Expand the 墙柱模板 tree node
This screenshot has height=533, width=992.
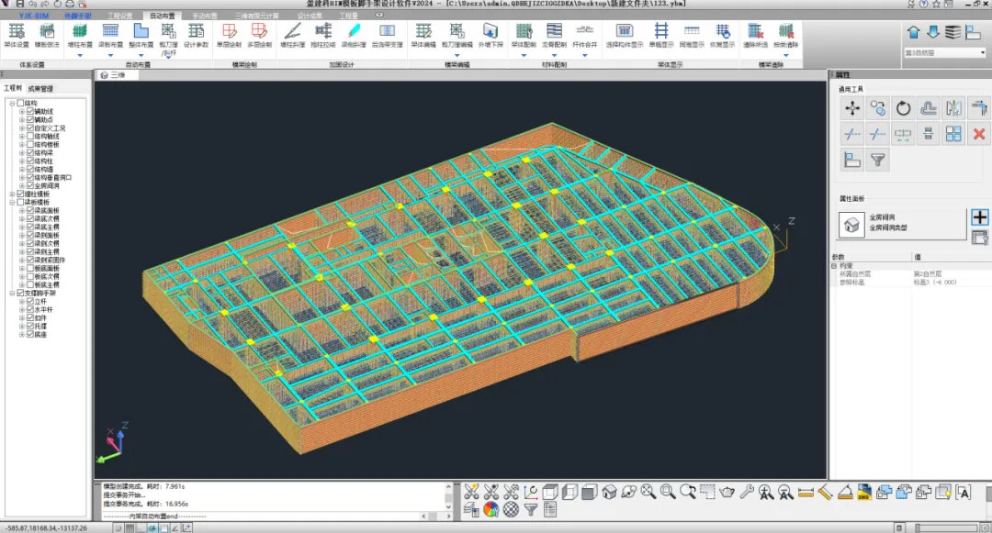12,194
